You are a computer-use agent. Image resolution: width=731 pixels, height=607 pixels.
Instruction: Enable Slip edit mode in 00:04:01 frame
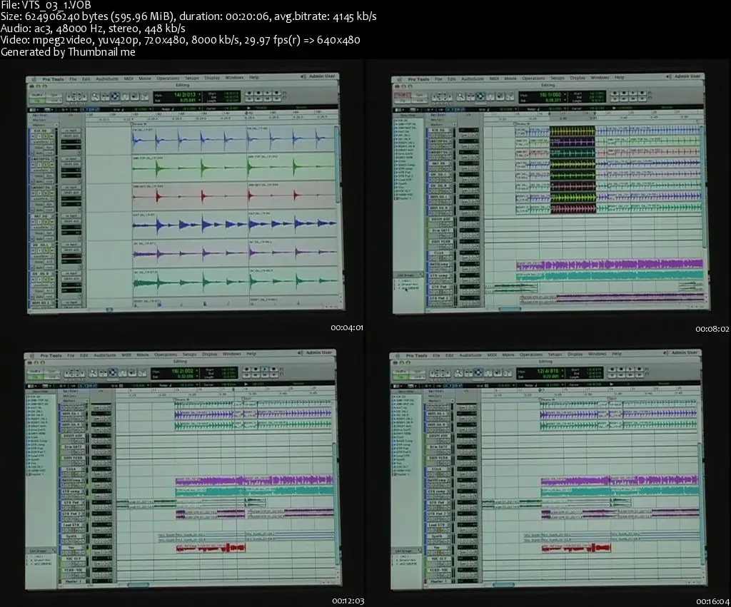coord(37,101)
